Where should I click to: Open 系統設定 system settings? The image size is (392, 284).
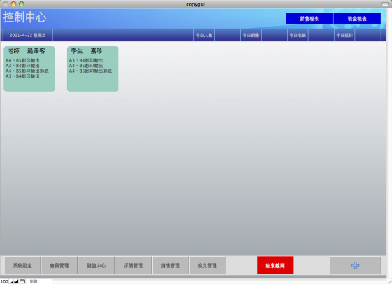[x=22, y=265]
